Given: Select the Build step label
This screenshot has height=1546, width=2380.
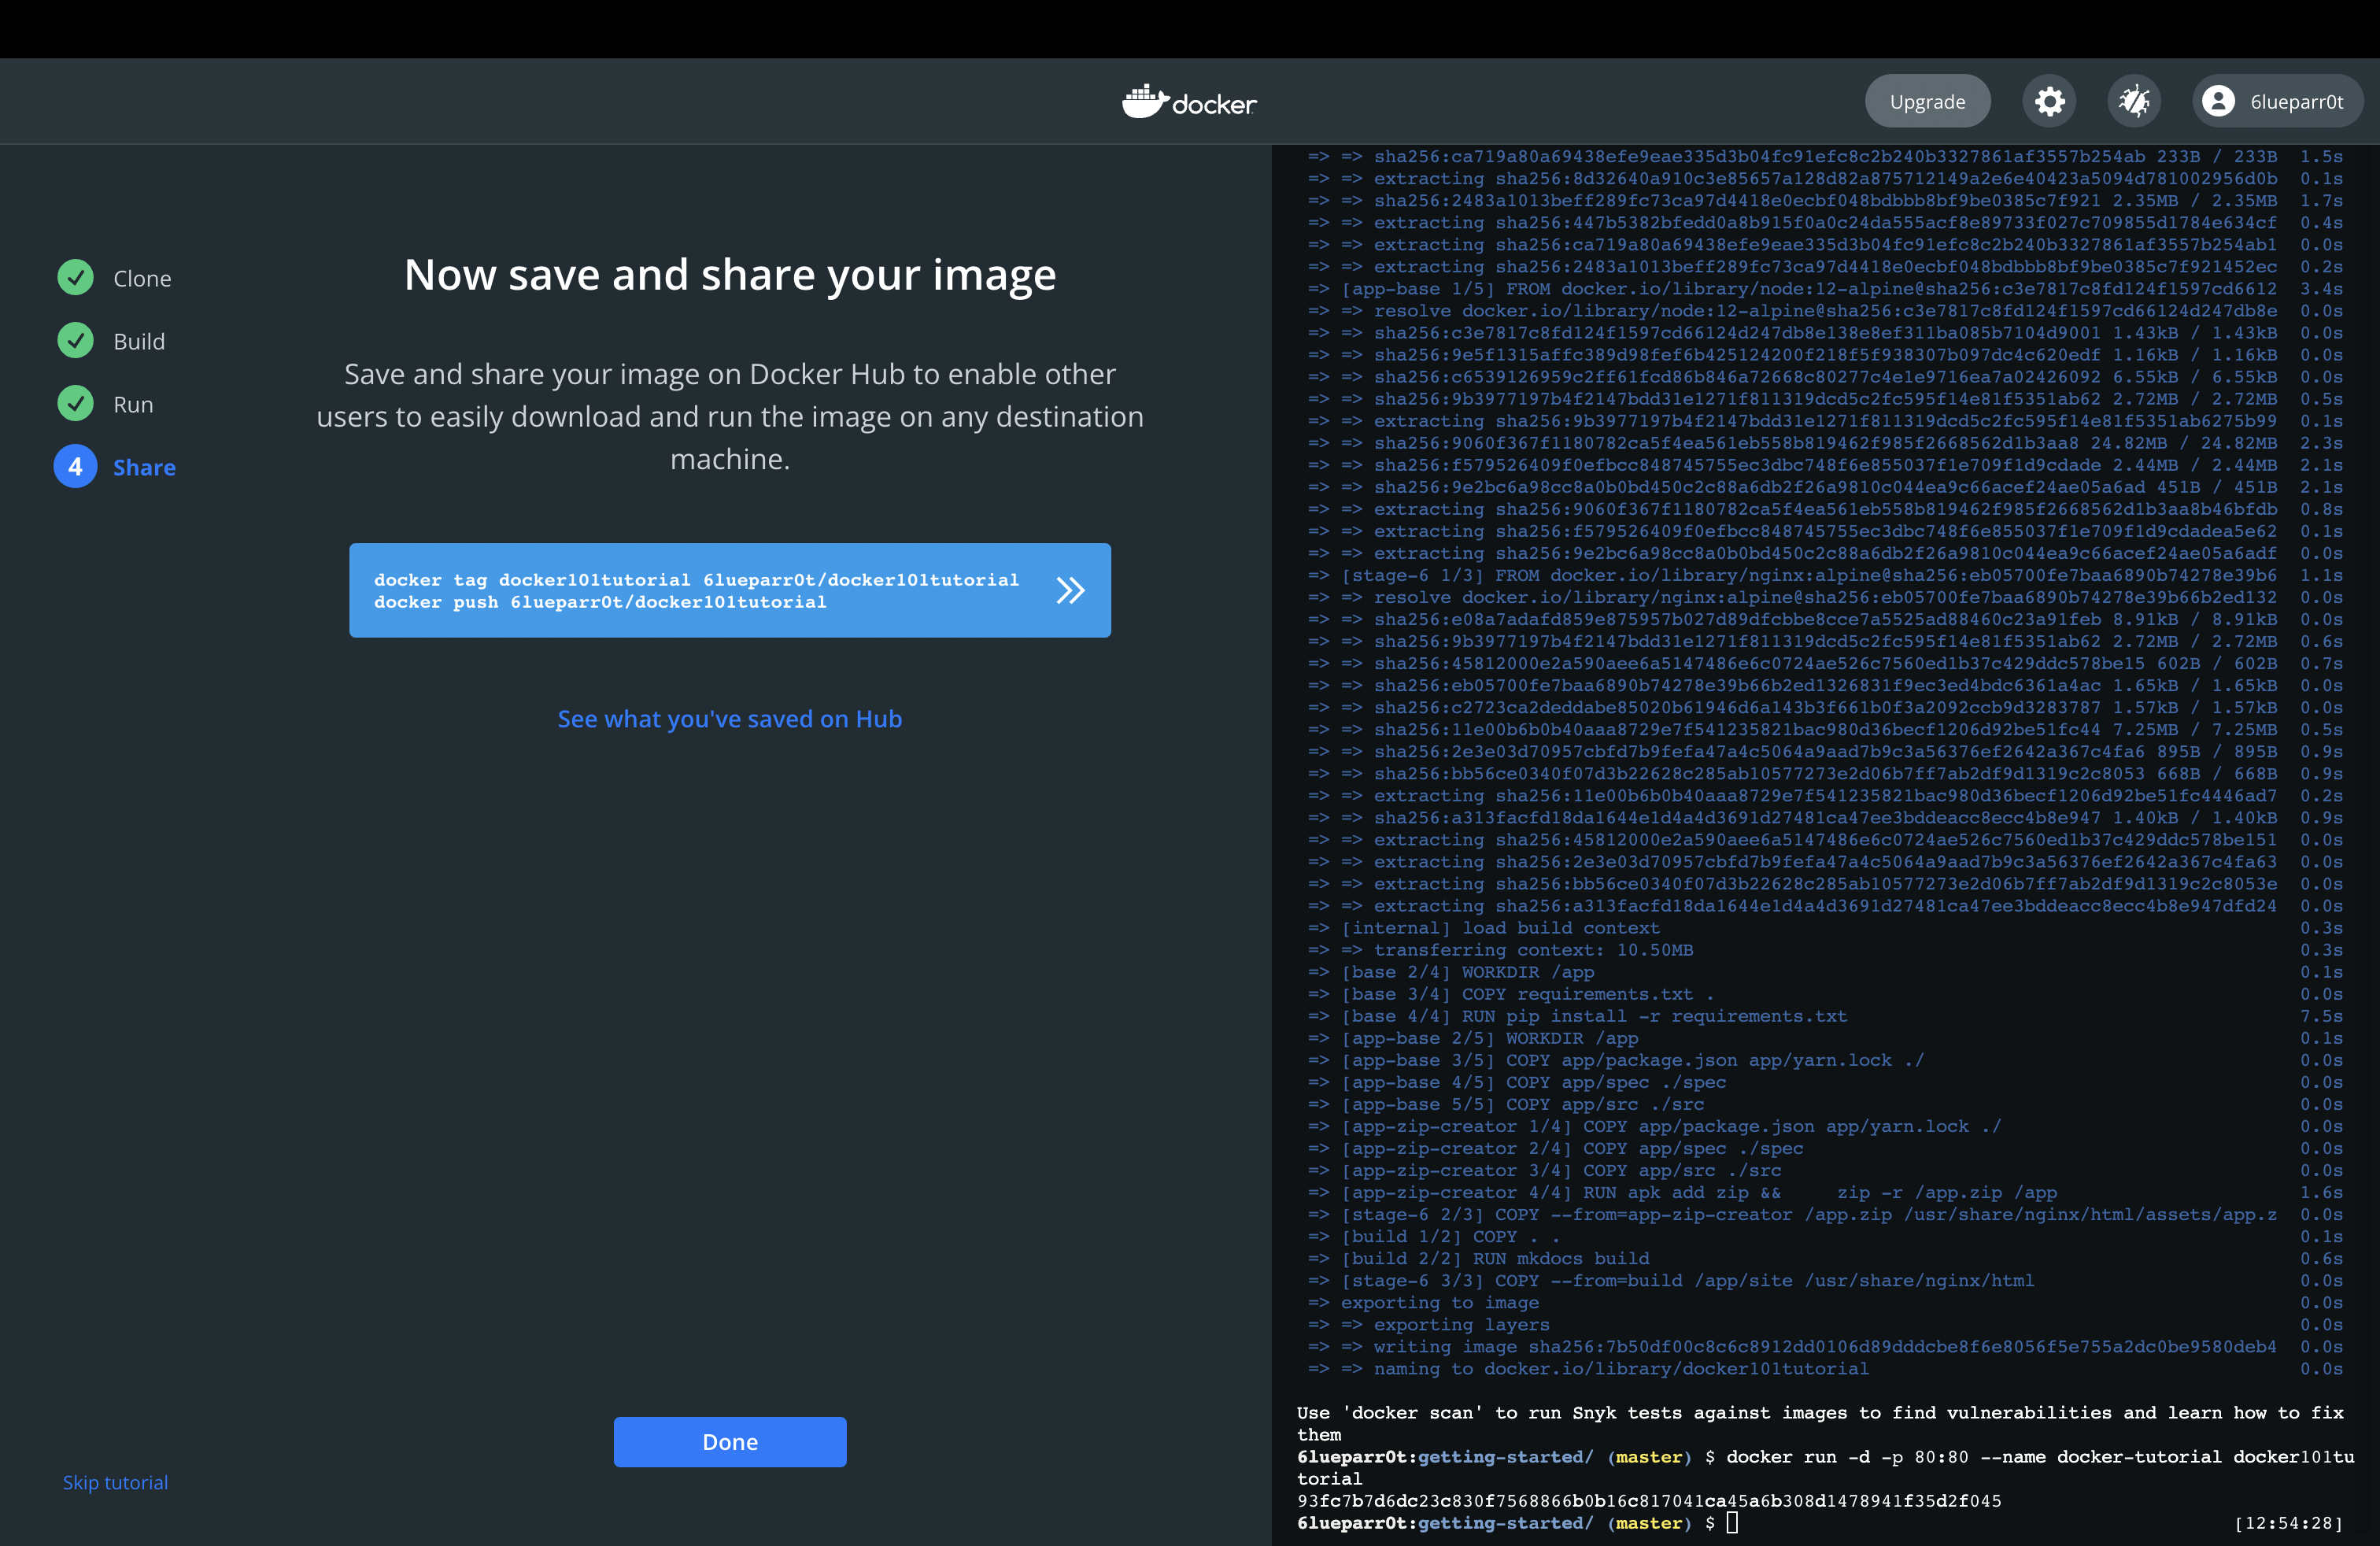Looking at the screenshot, I should [139, 341].
